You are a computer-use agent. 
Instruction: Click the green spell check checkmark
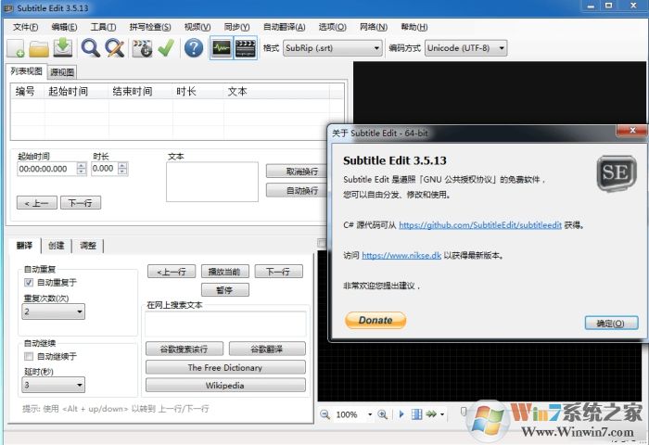(166, 47)
